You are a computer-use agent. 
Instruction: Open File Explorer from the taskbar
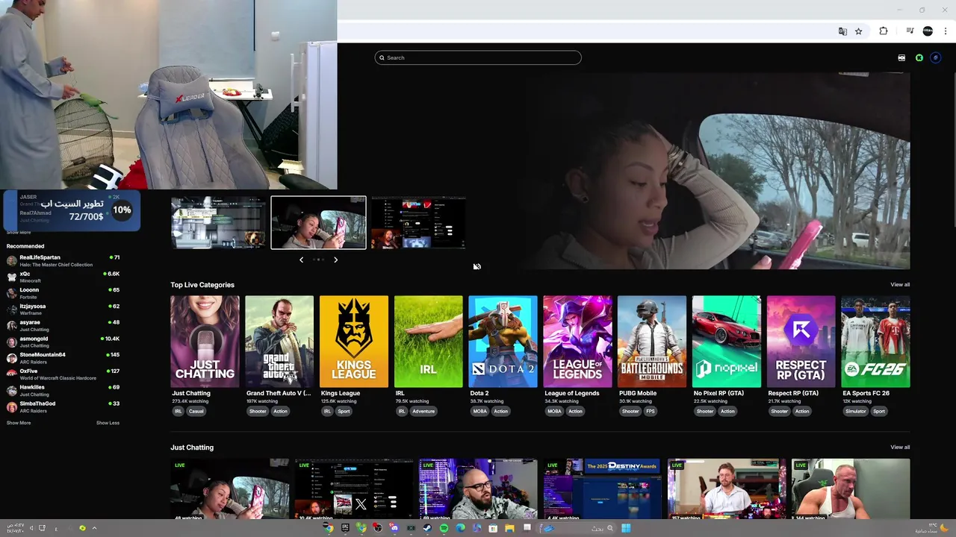510,528
